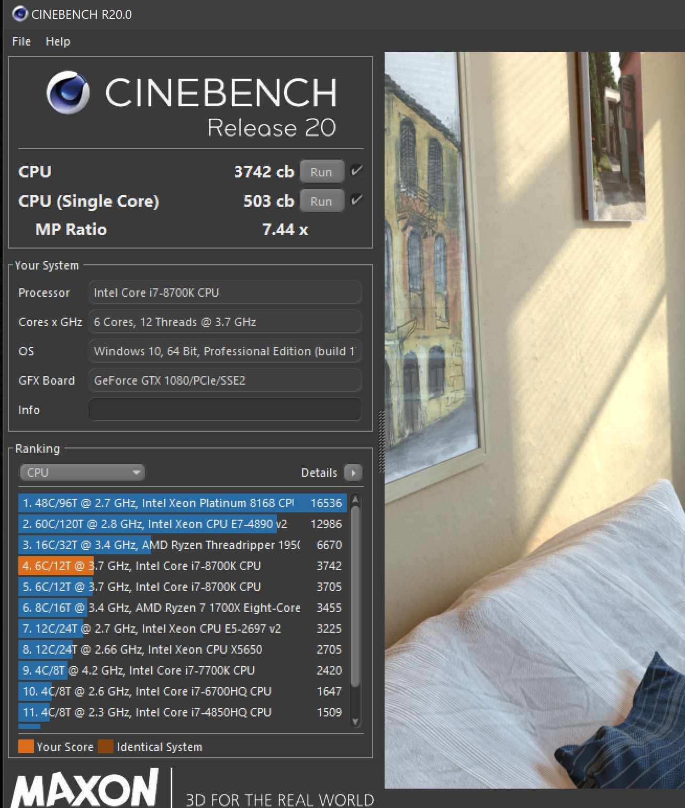Click the panel splitter handle beside render view
The height and width of the screenshot is (808, 685).
click(381, 441)
